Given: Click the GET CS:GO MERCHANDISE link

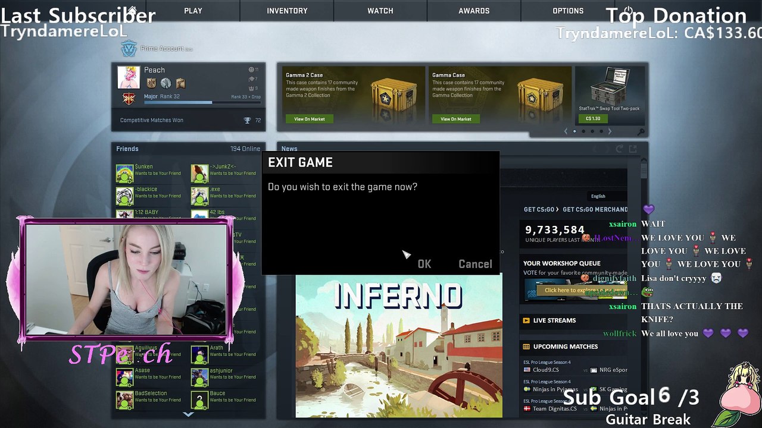Looking at the screenshot, I should pos(595,209).
